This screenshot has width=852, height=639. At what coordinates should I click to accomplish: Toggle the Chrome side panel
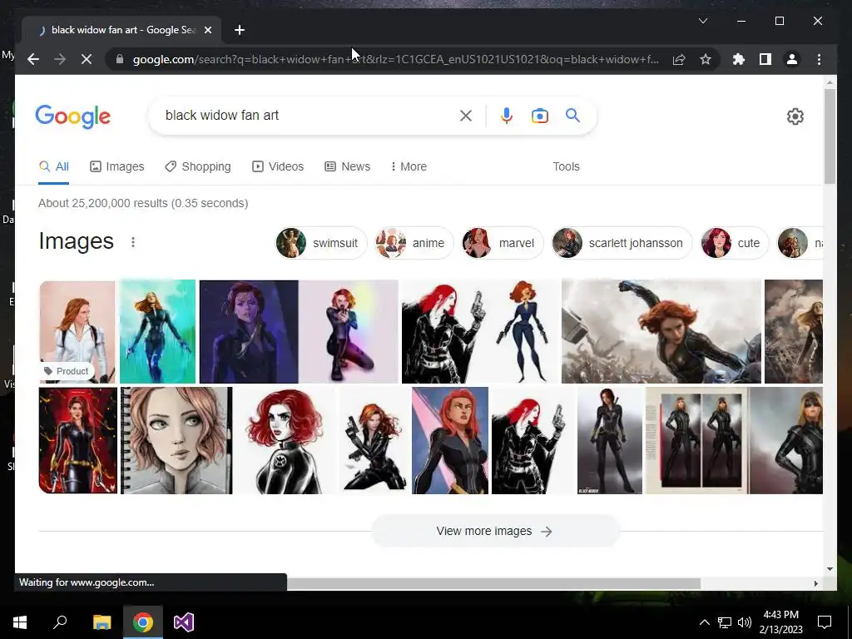(765, 59)
